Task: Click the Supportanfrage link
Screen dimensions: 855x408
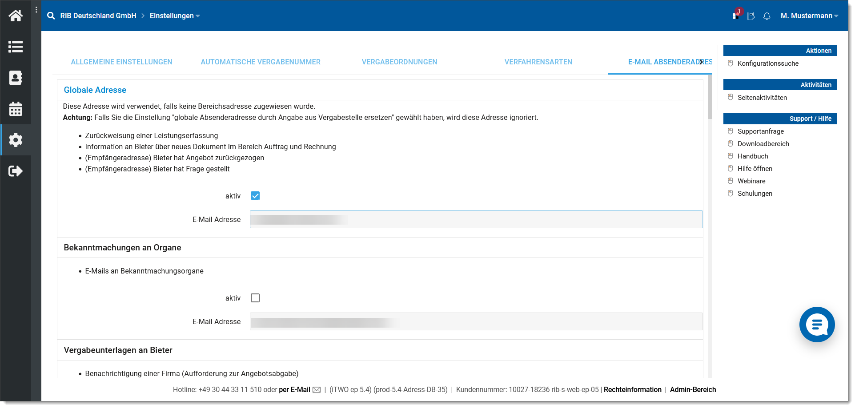Action: coord(760,131)
